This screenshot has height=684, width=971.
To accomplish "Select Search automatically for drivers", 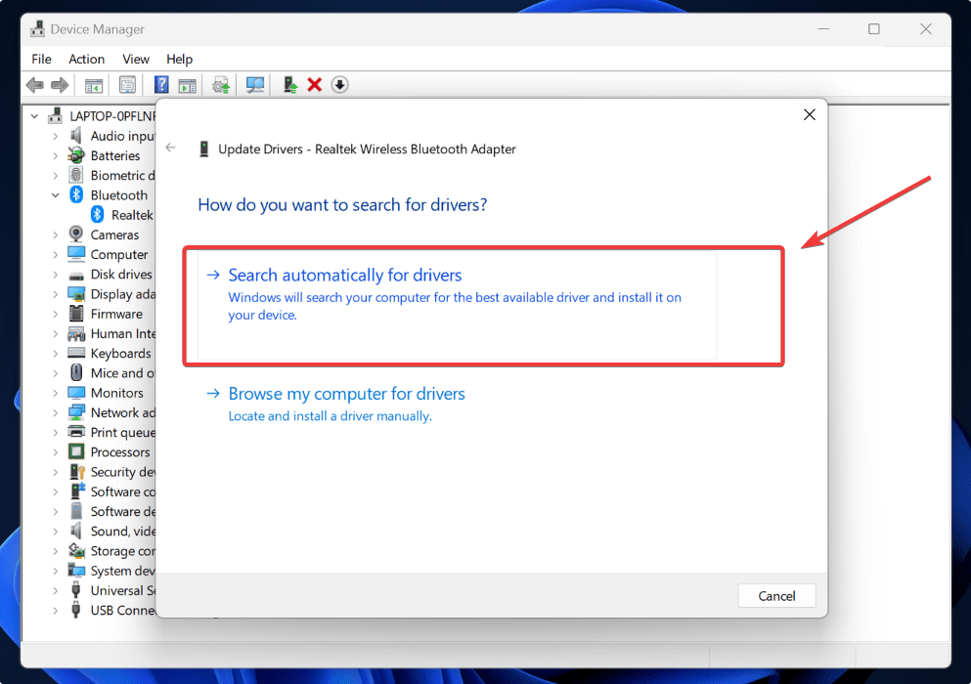I will click(344, 275).
